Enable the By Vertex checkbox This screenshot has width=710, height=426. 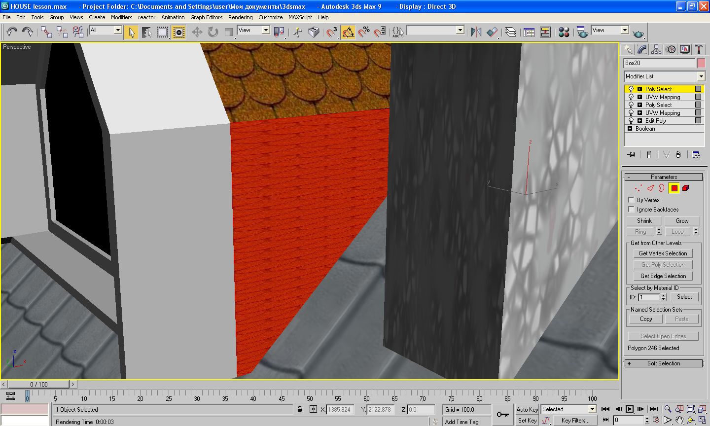[631, 200]
